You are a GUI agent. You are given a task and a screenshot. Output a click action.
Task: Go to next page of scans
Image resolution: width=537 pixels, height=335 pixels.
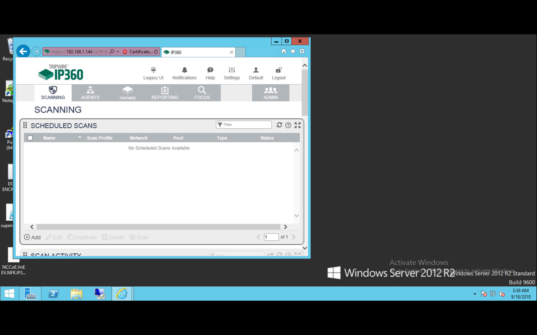point(294,237)
